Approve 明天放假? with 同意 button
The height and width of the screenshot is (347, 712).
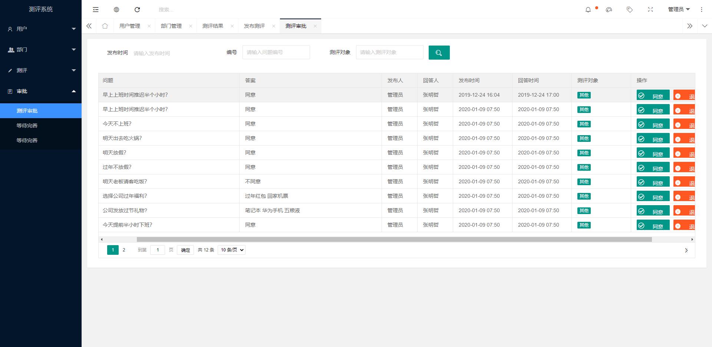pos(653,153)
